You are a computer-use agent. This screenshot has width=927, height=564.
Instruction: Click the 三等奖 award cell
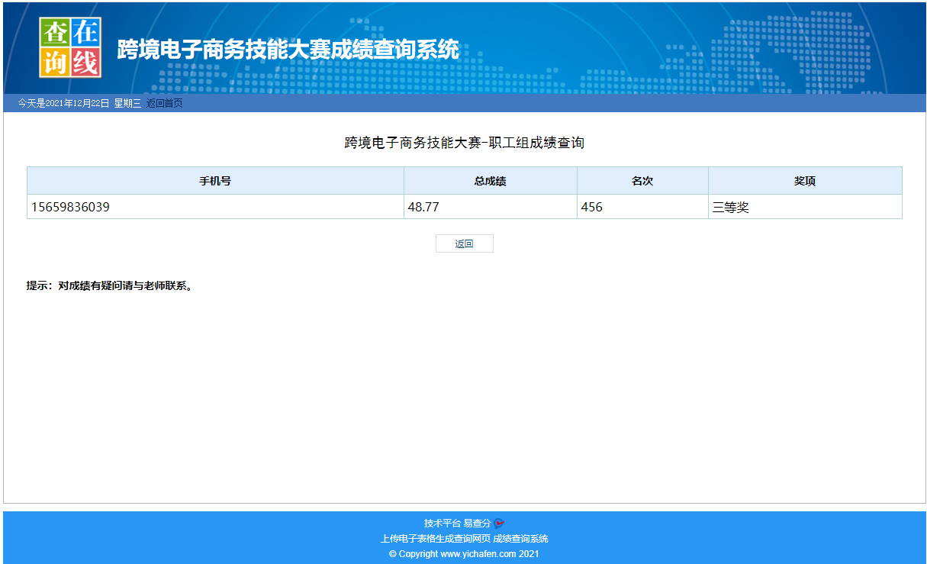pos(730,207)
